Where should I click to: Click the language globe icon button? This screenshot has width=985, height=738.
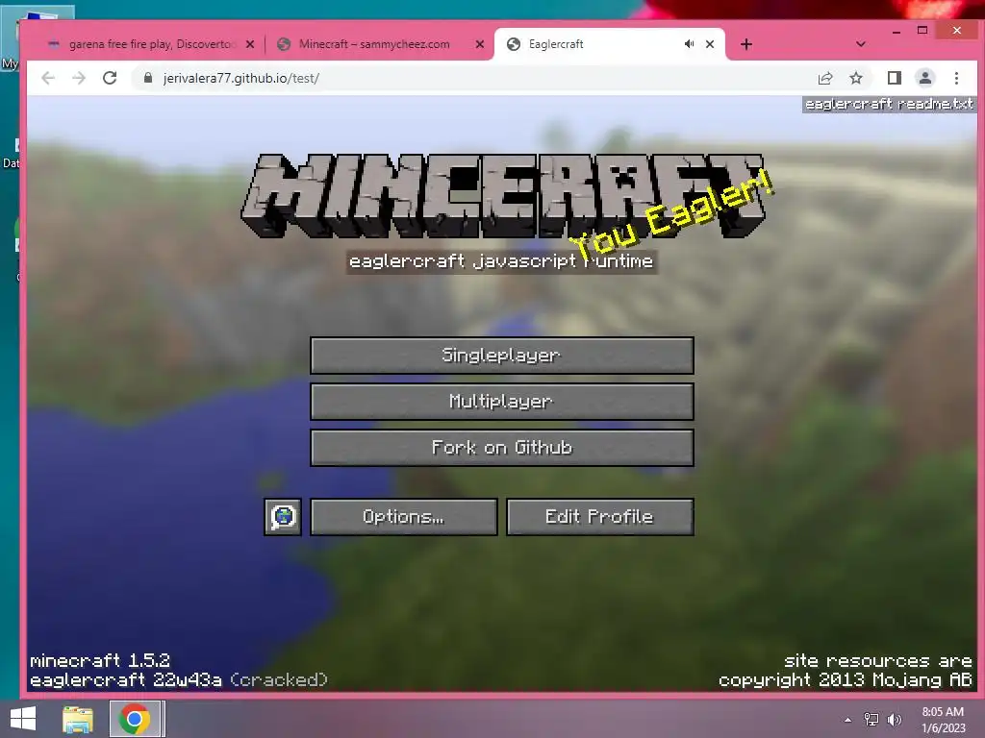[283, 516]
